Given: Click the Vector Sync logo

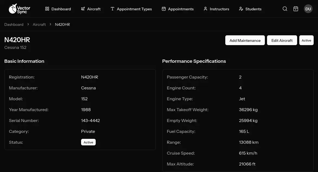Looking at the screenshot, I should (19, 9).
